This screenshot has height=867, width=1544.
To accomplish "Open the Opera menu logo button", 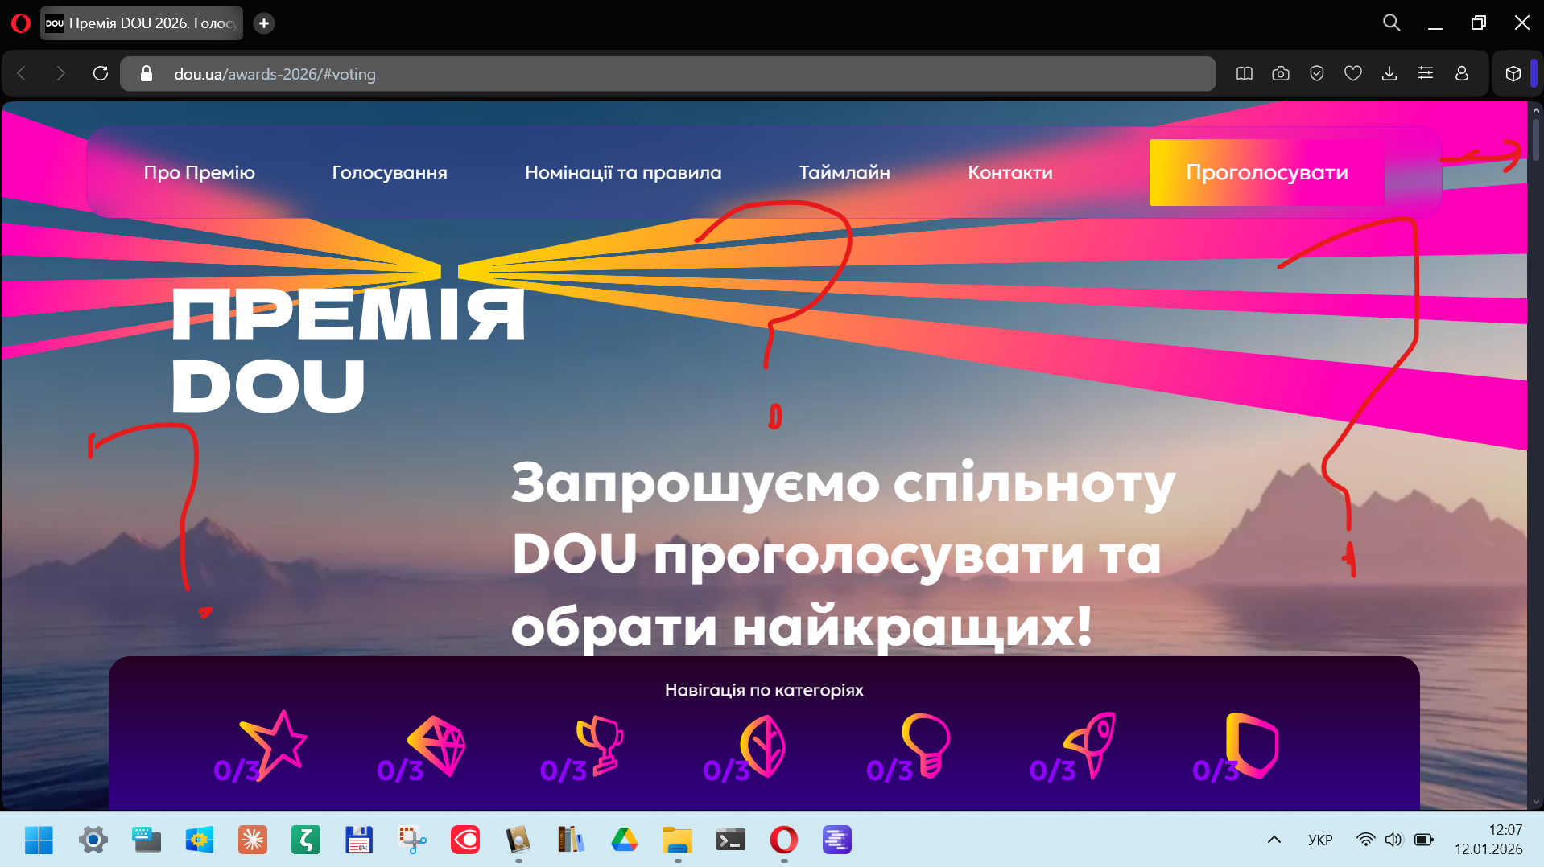I will coord(21,23).
